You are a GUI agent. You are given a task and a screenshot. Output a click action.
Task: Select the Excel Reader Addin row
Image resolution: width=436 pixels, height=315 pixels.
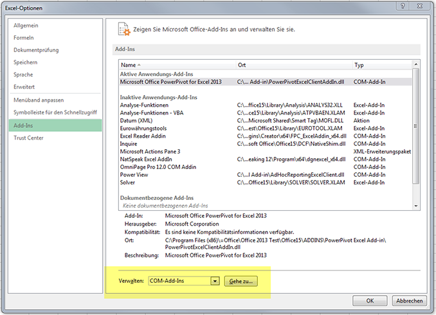tap(266, 136)
